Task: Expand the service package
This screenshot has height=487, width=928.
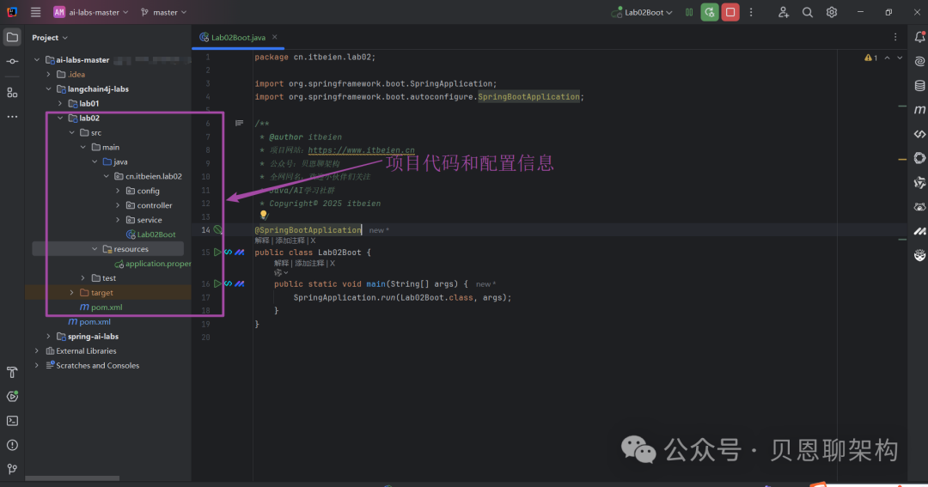Action: (x=118, y=220)
